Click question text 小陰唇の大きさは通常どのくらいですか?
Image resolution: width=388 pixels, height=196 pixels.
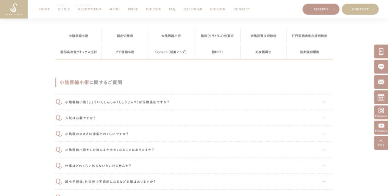click(97, 134)
